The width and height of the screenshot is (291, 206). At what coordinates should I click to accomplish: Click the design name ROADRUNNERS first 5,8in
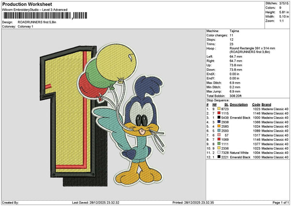point(37,22)
